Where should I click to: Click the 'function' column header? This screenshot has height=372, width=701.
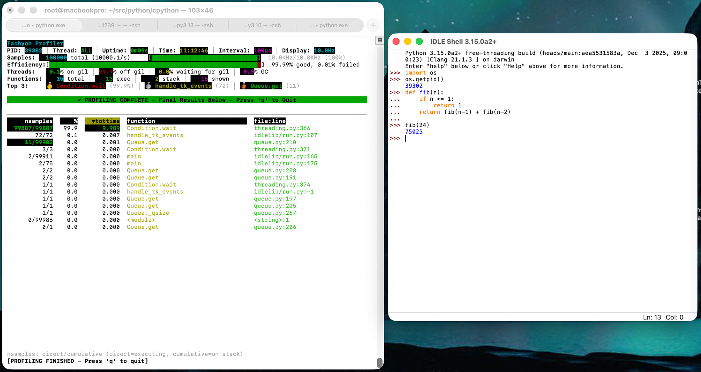[x=187, y=121]
